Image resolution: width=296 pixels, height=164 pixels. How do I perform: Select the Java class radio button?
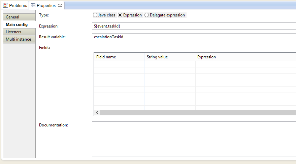click(x=95, y=15)
